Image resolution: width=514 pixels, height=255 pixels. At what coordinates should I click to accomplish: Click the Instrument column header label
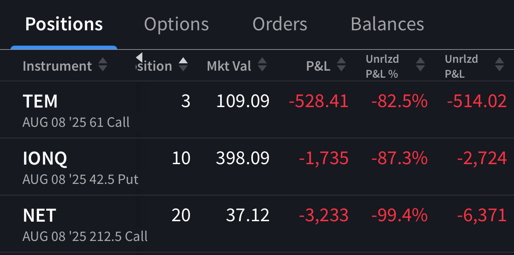57,66
